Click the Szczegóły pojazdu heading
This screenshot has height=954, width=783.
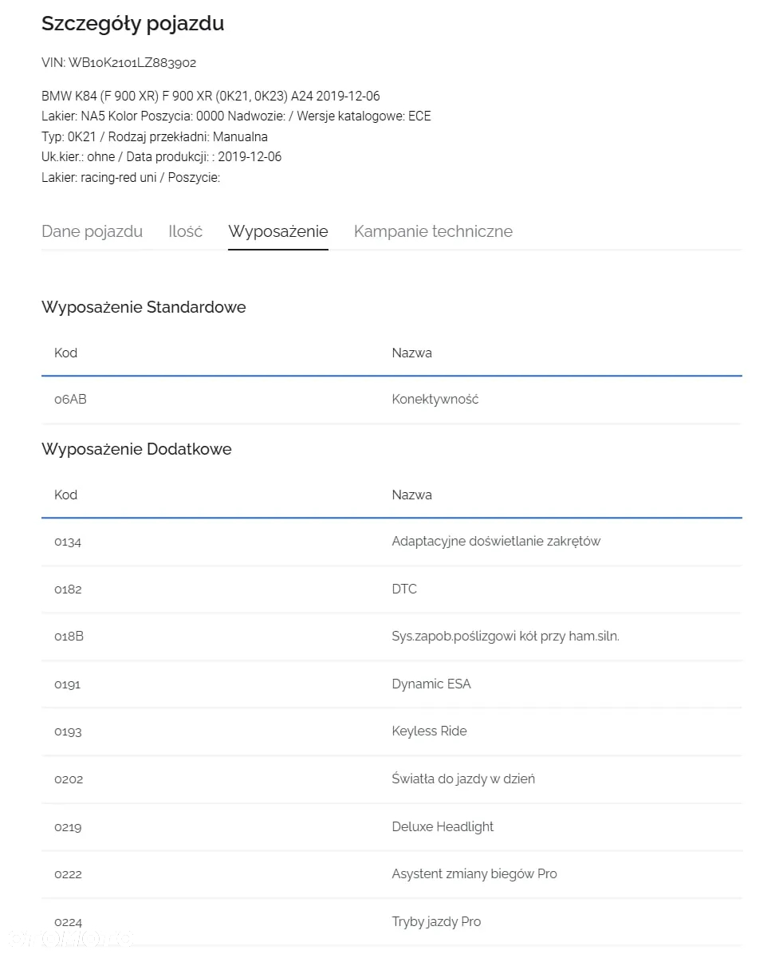132,24
